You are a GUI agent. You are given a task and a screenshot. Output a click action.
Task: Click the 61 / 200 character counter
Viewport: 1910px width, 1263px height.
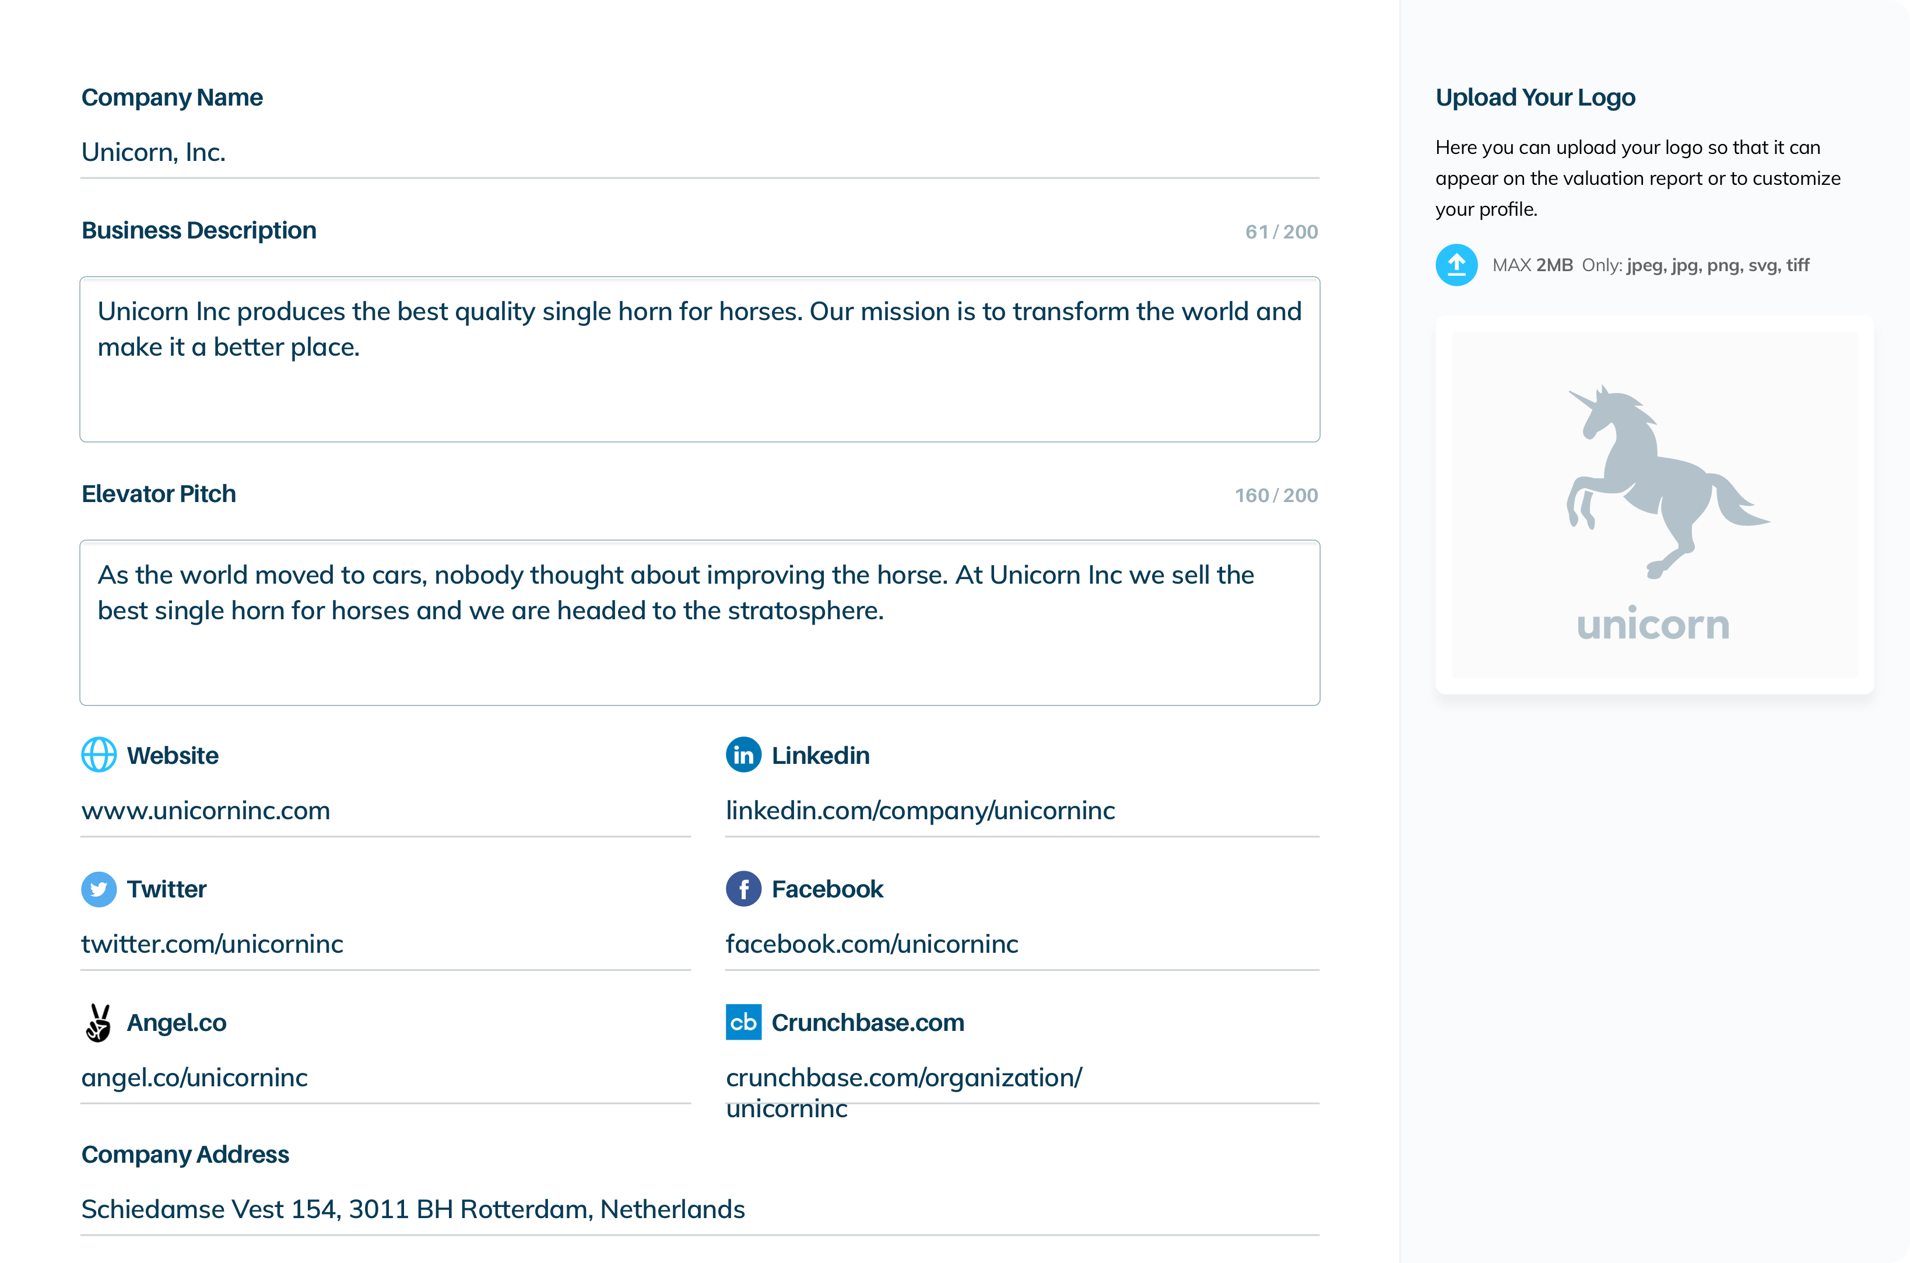[x=1281, y=232]
